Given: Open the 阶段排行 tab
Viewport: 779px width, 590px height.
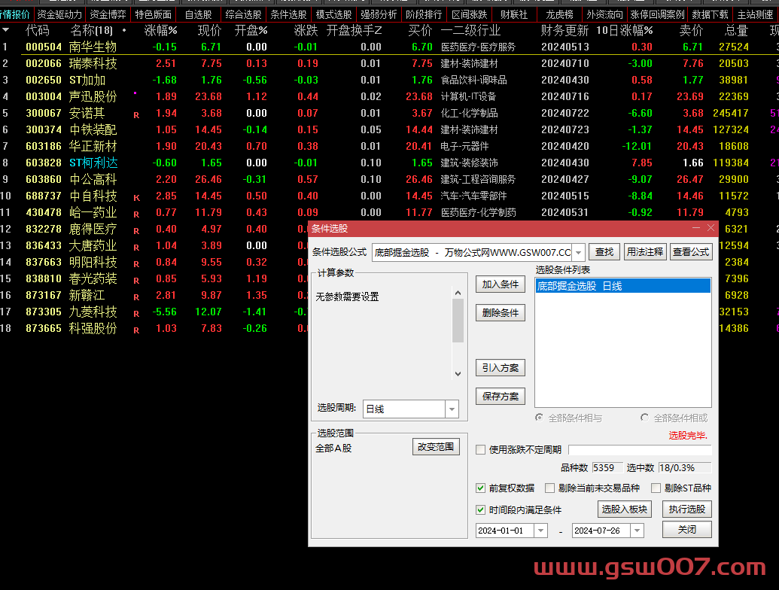Looking at the screenshot, I should [424, 15].
